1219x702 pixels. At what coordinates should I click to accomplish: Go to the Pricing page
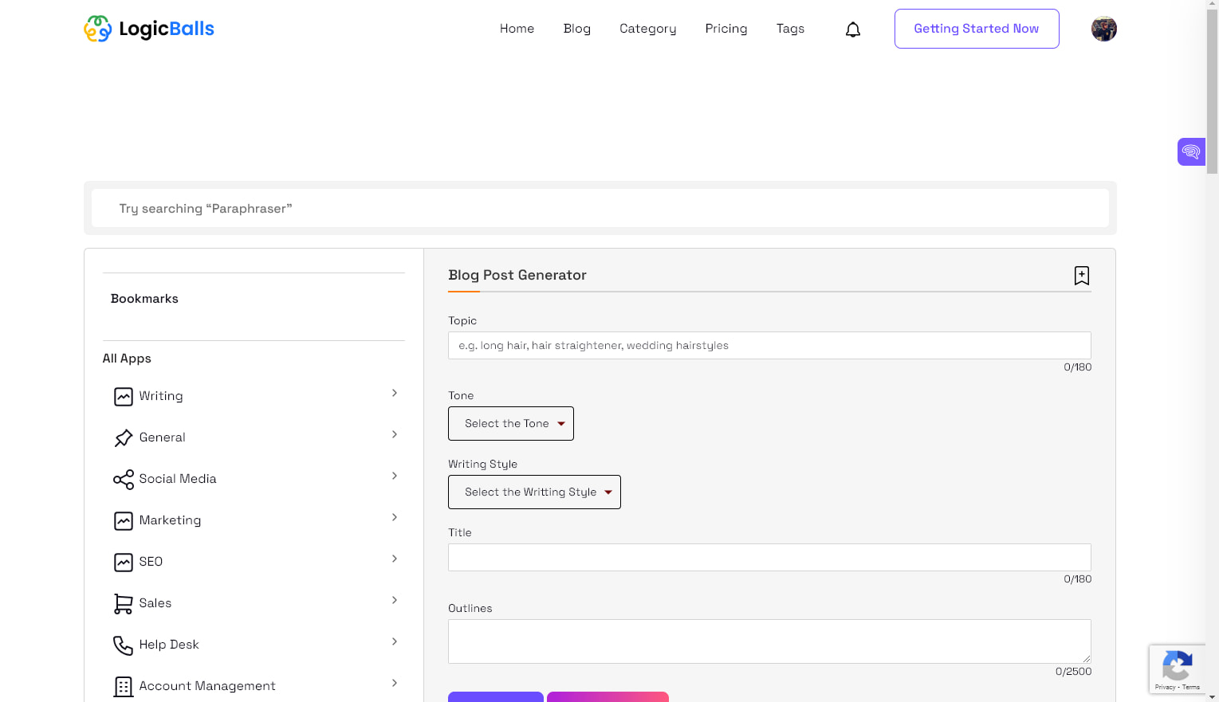pyautogui.click(x=726, y=29)
